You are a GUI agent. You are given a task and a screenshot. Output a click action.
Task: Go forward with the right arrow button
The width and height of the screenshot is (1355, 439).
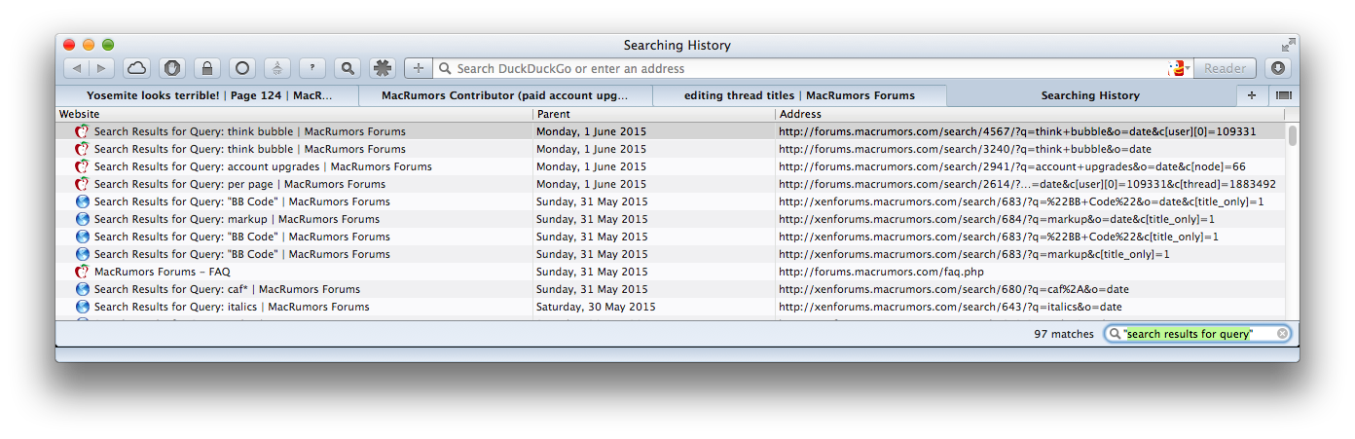tap(102, 68)
